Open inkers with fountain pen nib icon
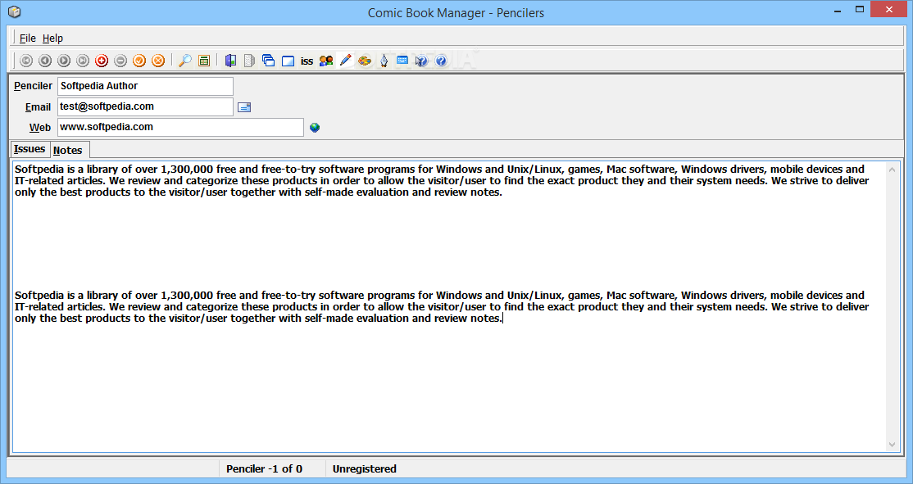This screenshot has width=913, height=484. pos(384,61)
